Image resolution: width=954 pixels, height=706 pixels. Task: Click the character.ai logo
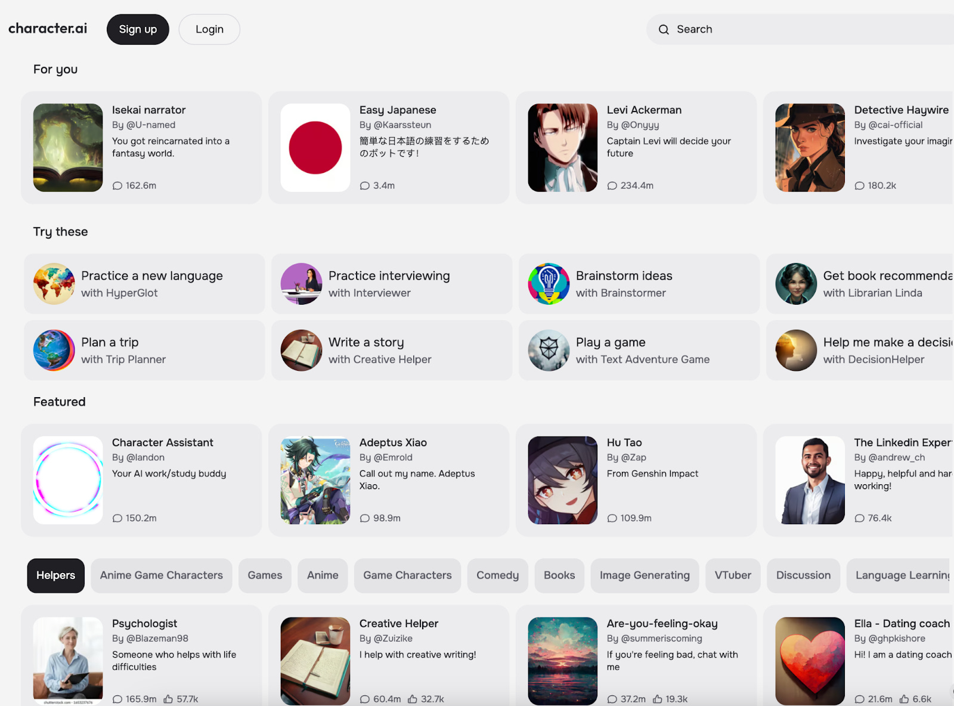tap(48, 29)
